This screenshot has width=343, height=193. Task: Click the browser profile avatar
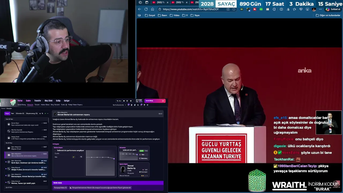coord(314,9)
